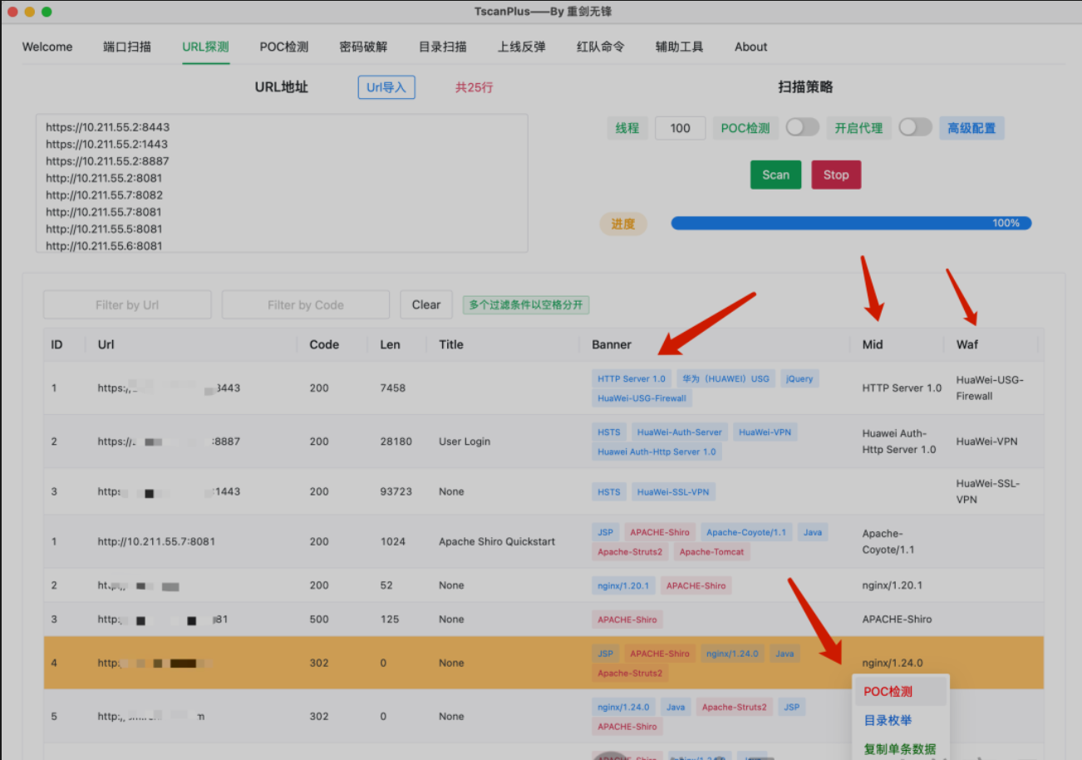
Task: Open the 红队命令 tab
Action: (x=601, y=47)
